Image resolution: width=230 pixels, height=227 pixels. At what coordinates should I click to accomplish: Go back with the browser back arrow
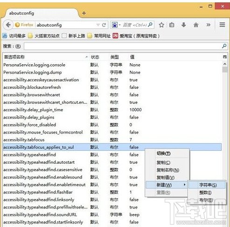pos(8,25)
